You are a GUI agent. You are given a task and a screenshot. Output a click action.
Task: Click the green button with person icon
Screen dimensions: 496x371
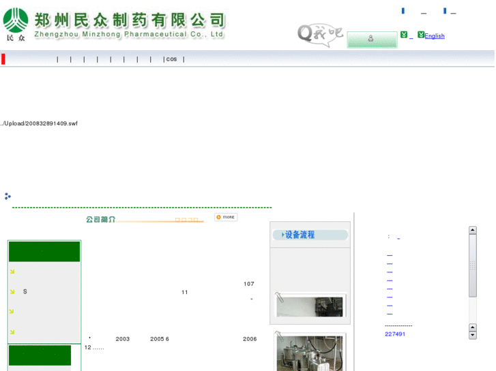[372, 39]
